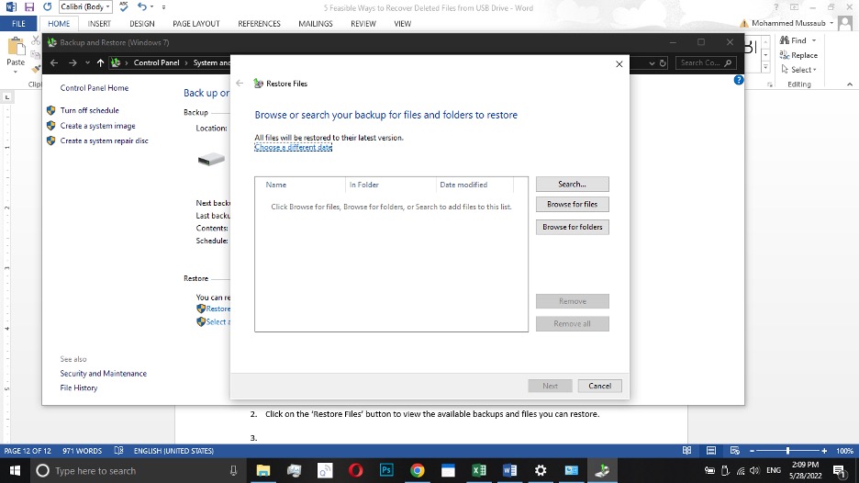Click back arrow in Restore Files dialog
The width and height of the screenshot is (859, 483).
click(240, 84)
